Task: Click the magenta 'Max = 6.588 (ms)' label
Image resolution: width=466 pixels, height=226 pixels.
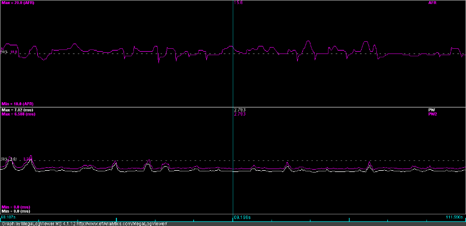Action: pyautogui.click(x=18, y=114)
